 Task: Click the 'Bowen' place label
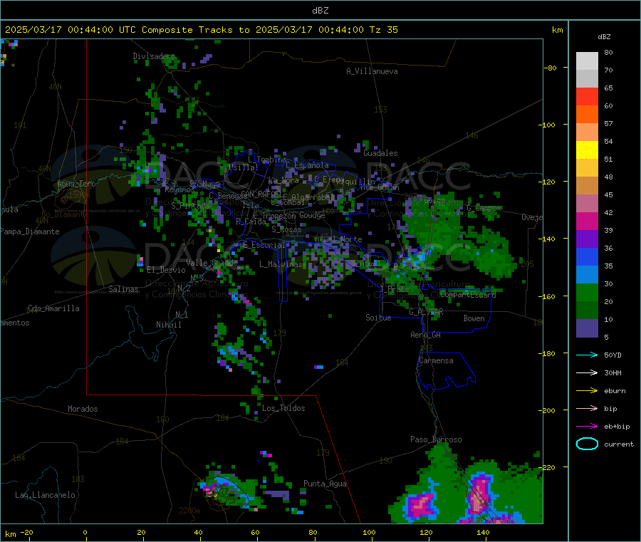pyautogui.click(x=474, y=318)
